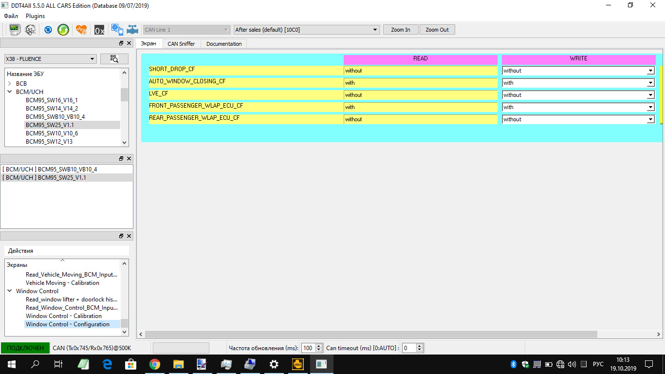The width and height of the screenshot is (665, 374).
Task: Increase refresh rate with spinner up arrow
Action: pyautogui.click(x=319, y=346)
